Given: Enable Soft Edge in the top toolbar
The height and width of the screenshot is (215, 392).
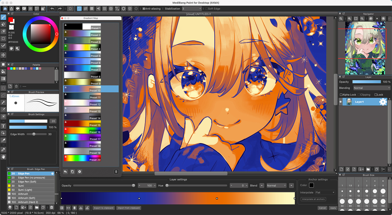Looking at the screenshot, I should pyautogui.click(x=206, y=8).
